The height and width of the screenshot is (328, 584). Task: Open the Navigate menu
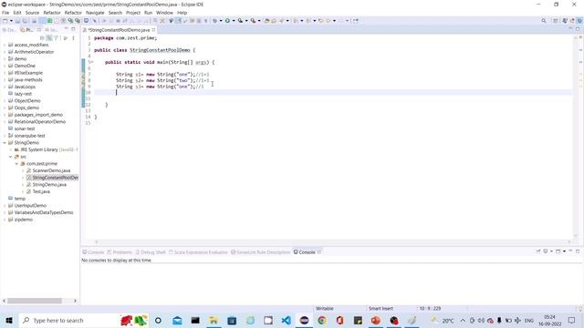coord(95,13)
